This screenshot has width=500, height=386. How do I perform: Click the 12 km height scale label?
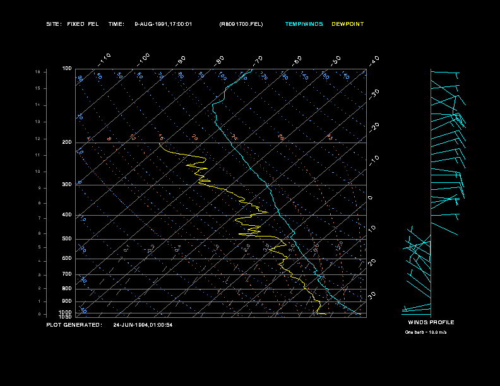[38, 138]
